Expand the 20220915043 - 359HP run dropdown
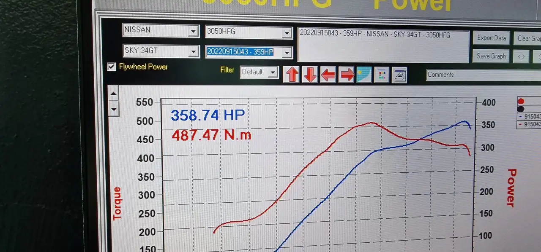541x252 pixels. 249,52
